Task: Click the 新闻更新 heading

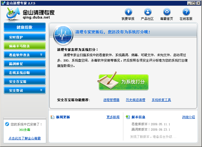Action: pos(63,117)
